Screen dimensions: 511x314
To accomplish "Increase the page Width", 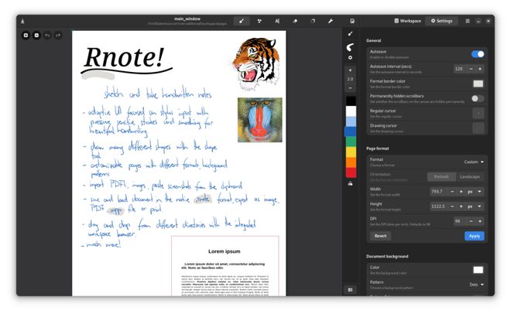I will (461, 192).
